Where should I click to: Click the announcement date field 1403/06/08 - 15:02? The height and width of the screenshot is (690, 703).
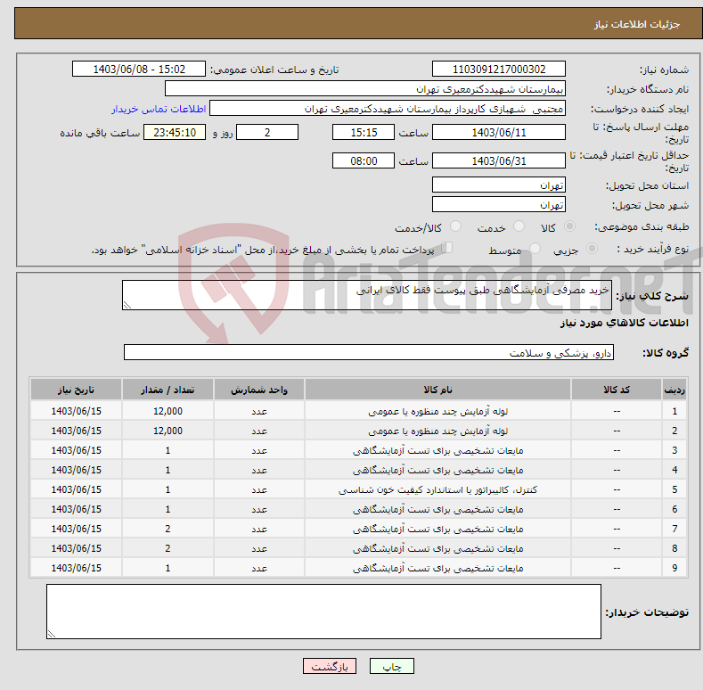click(138, 70)
